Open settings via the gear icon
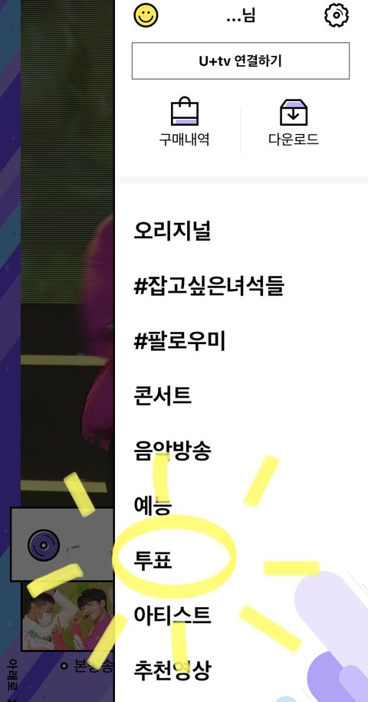The height and width of the screenshot is (702, 368). pos(337,15)
